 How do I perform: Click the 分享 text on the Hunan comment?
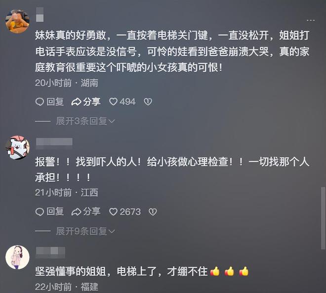[x=92, y=101]
